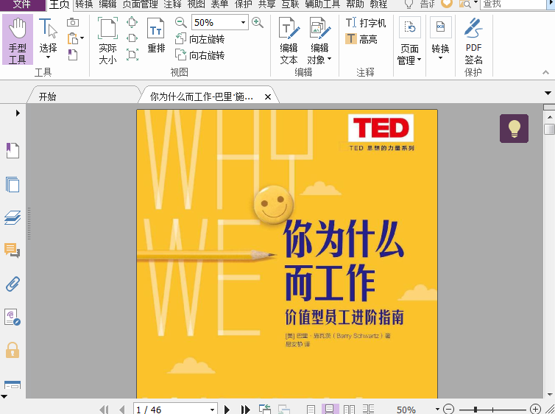Select the Typewriter (打字机) tool
The height and width of the screenshot is (414, 555).
366,23
